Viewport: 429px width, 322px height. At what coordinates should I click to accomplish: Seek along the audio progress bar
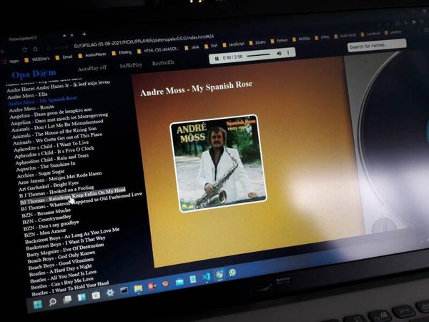(258, 55)
